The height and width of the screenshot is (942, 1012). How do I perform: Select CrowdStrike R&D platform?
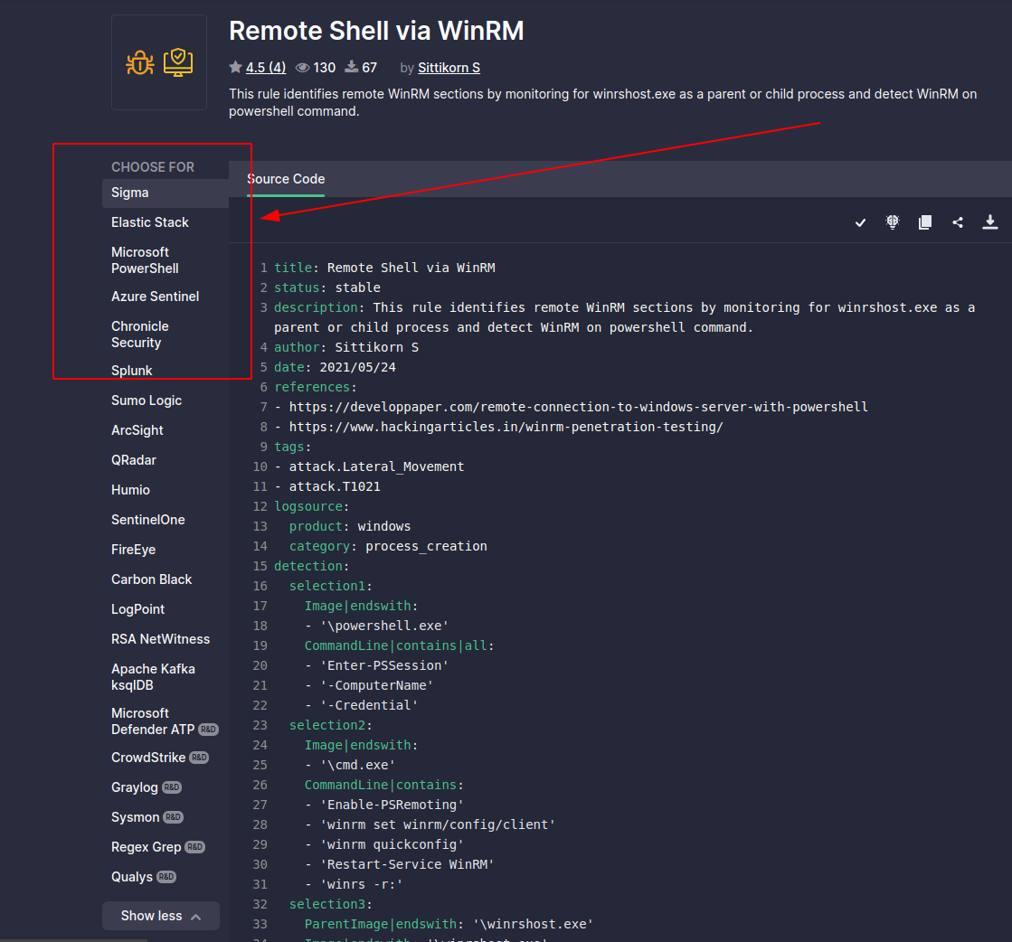(x=148, y=758)
